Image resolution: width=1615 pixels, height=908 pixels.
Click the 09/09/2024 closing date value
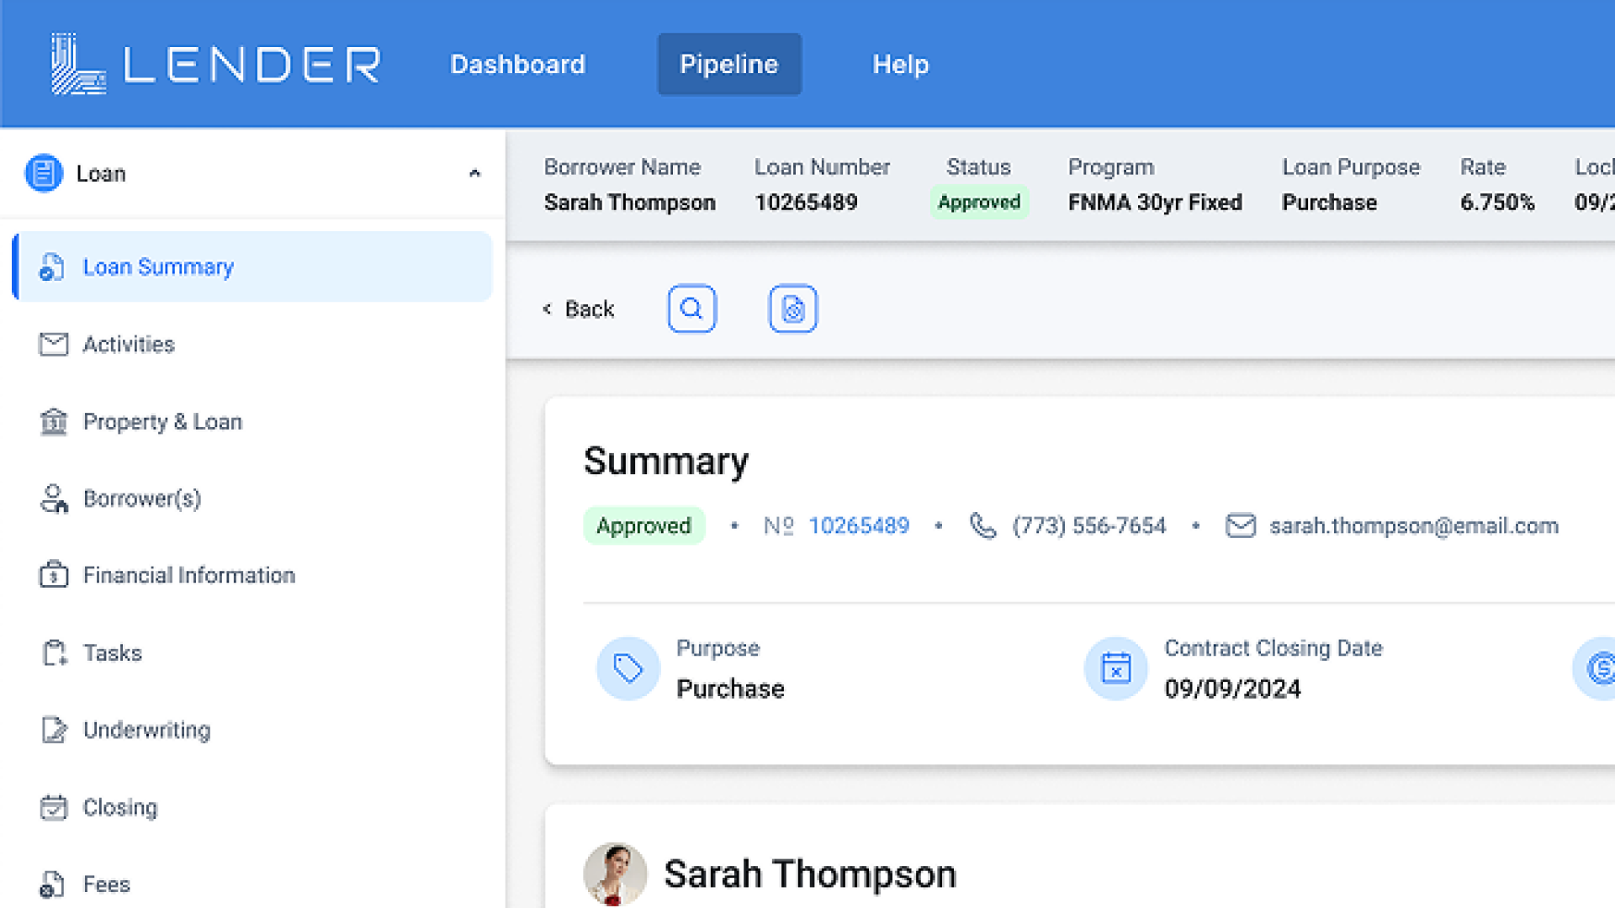point(1232,689)
